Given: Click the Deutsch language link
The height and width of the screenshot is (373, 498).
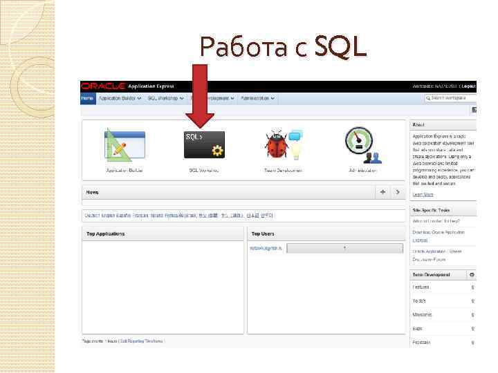Looking at the screenshot, I should [x=92, y=216].
